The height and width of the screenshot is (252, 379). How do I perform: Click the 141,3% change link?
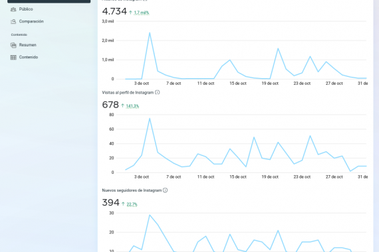132,106
